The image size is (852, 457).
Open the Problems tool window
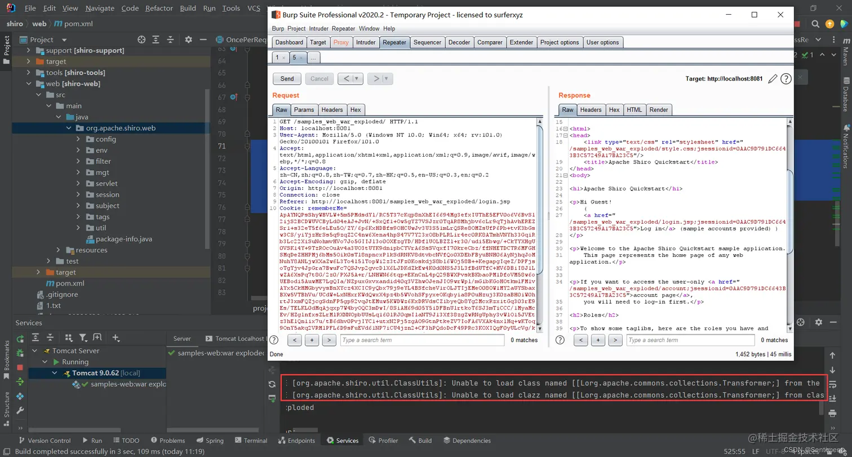click(x=167, y=441)
